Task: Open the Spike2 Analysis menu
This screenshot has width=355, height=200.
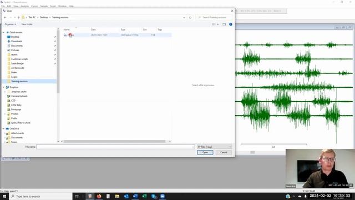Action: coord(24,6)
